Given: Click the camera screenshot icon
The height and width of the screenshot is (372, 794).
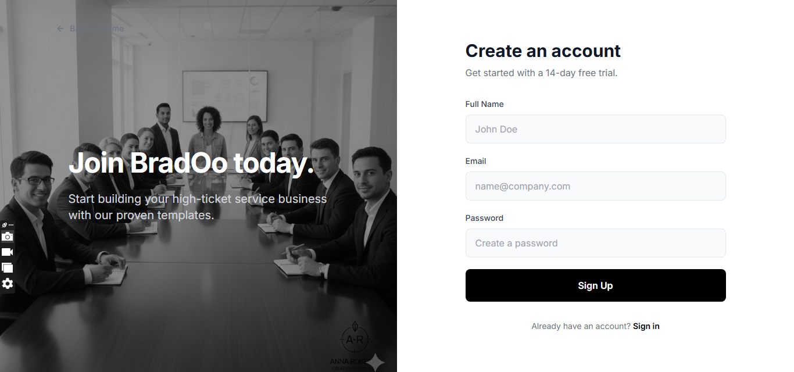Looking at the screenshot, I should click(7, 237).
